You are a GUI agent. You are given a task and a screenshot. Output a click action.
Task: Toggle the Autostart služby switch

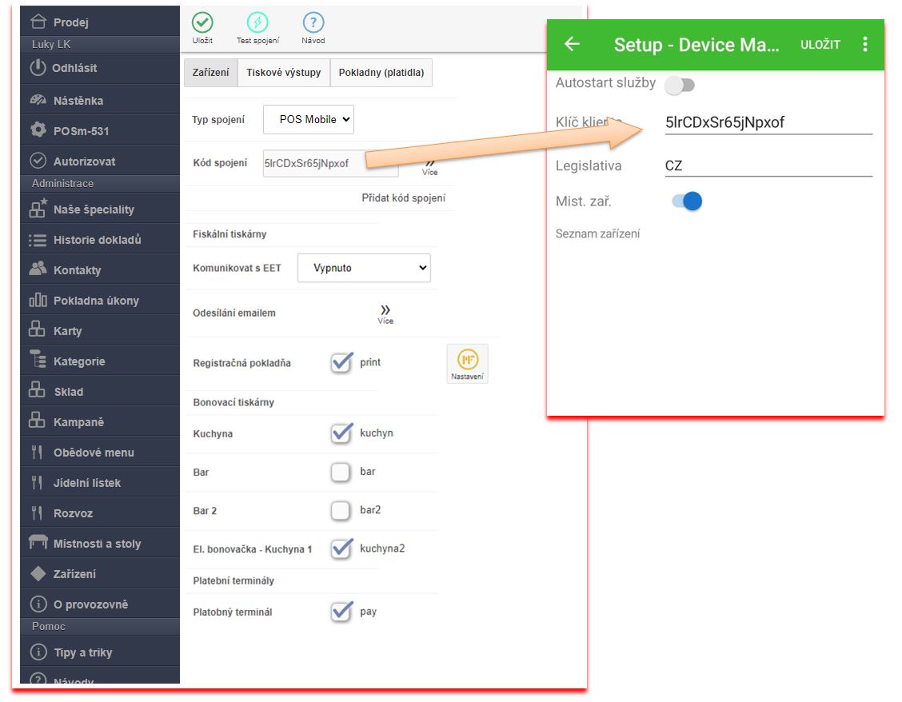[680, 85]
